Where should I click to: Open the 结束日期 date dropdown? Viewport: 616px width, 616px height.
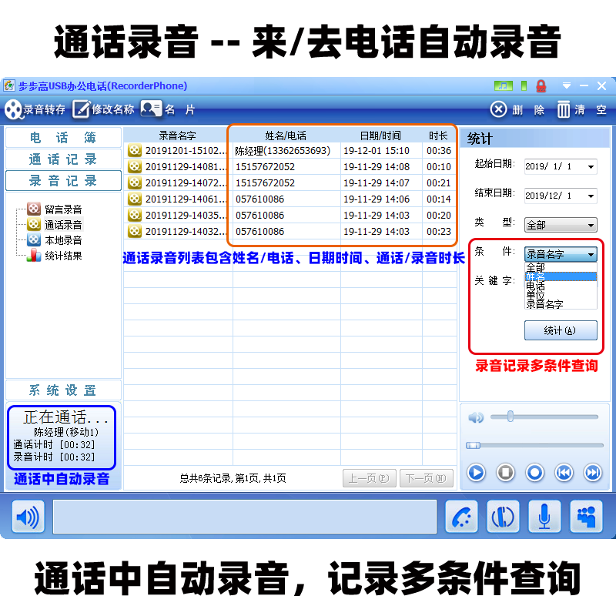coord(591,196)
